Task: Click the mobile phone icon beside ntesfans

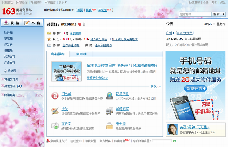Action: click(84, 24)
